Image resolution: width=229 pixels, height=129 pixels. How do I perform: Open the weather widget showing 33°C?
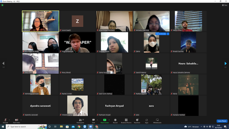191,126
